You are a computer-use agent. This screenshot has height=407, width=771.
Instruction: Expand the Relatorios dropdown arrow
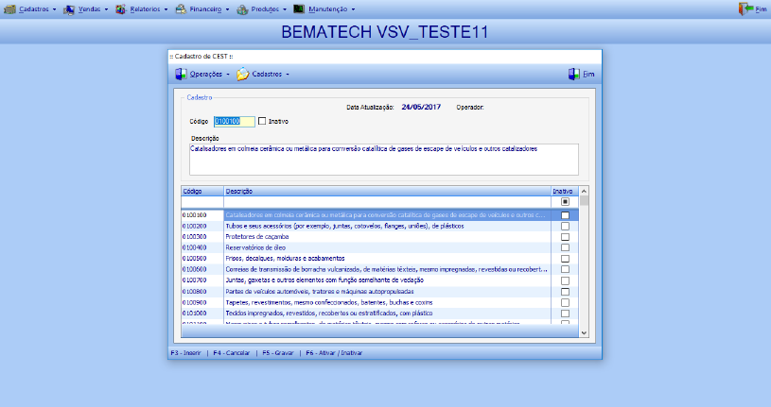coord(166,9)
